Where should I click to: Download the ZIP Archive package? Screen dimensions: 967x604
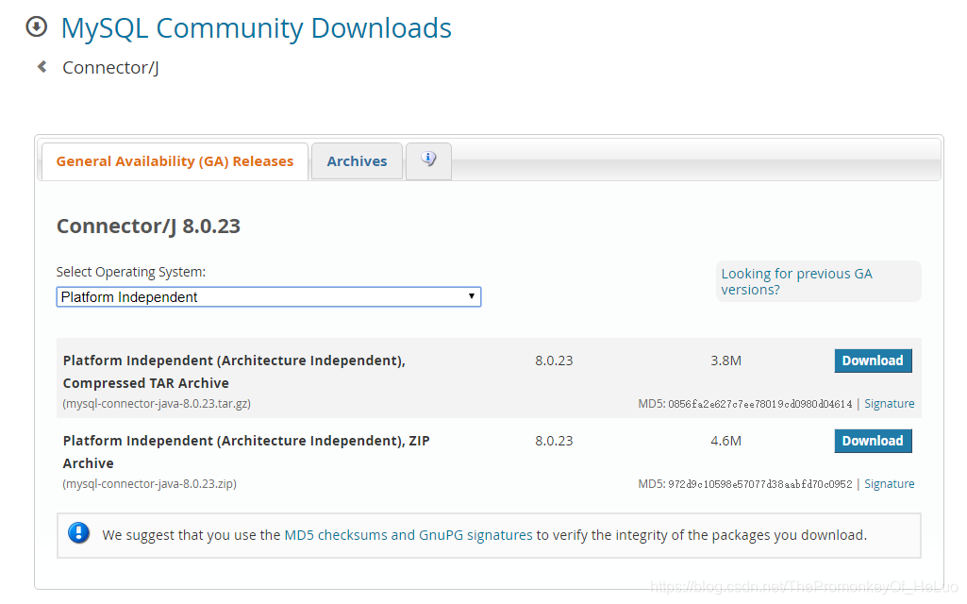(873, 441)
